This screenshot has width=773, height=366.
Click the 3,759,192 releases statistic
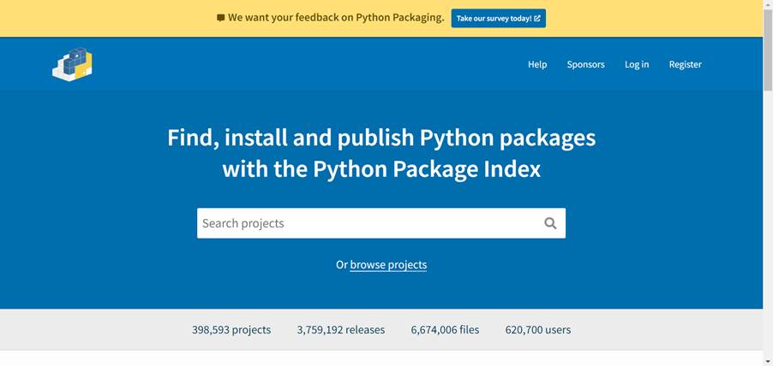pos(341,329)
